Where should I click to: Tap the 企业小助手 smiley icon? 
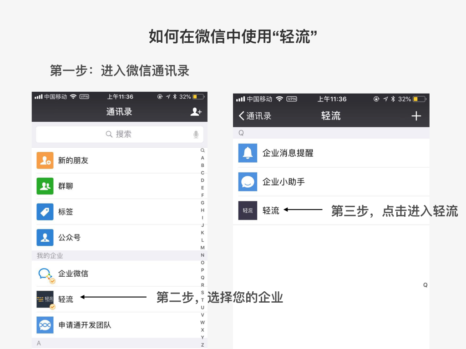click(248, 182)
